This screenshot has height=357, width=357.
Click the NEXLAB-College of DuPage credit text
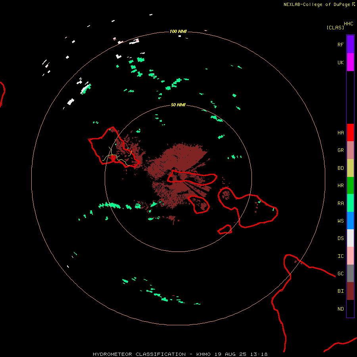point(317,4)
